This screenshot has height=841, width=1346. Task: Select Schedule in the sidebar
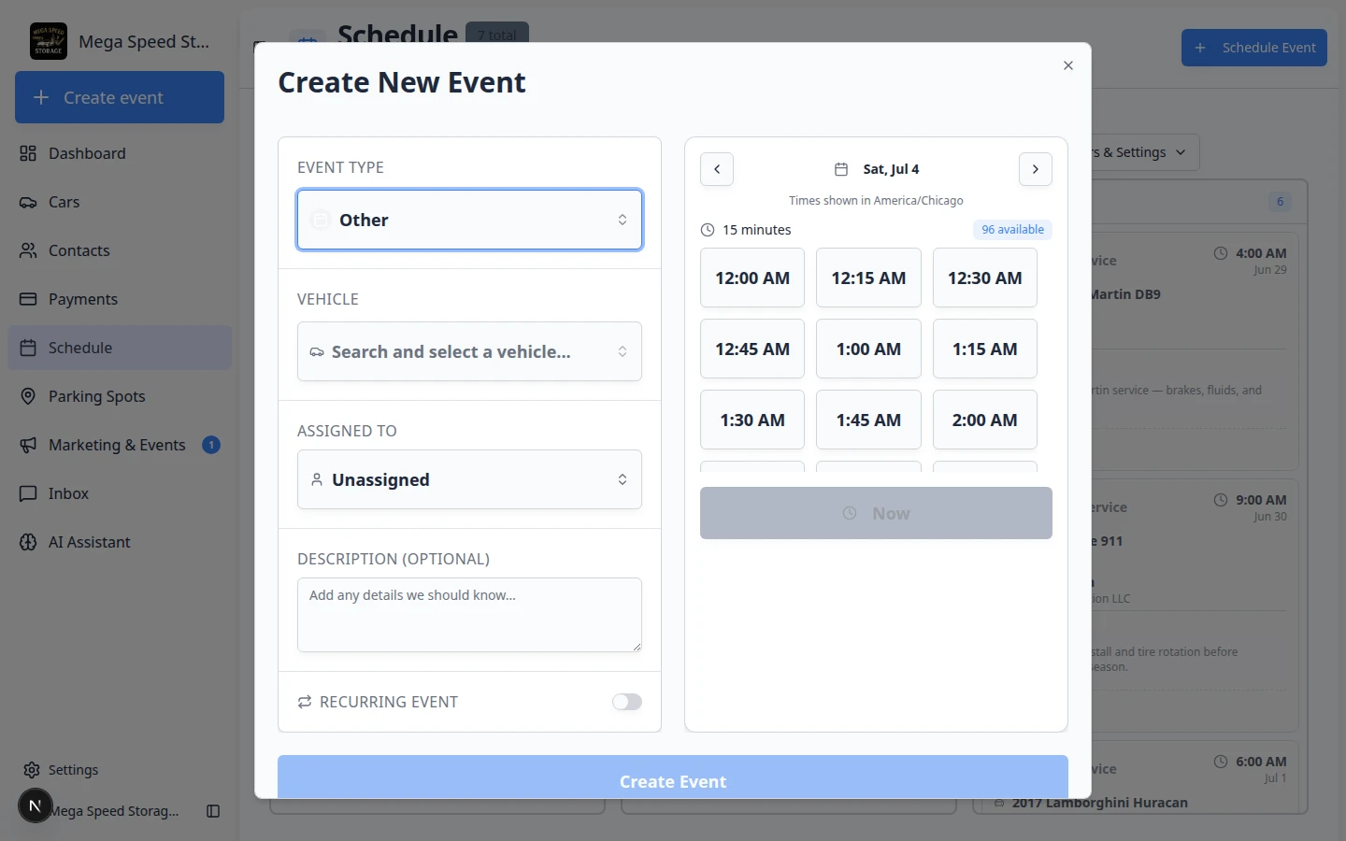tap(120, 348)
